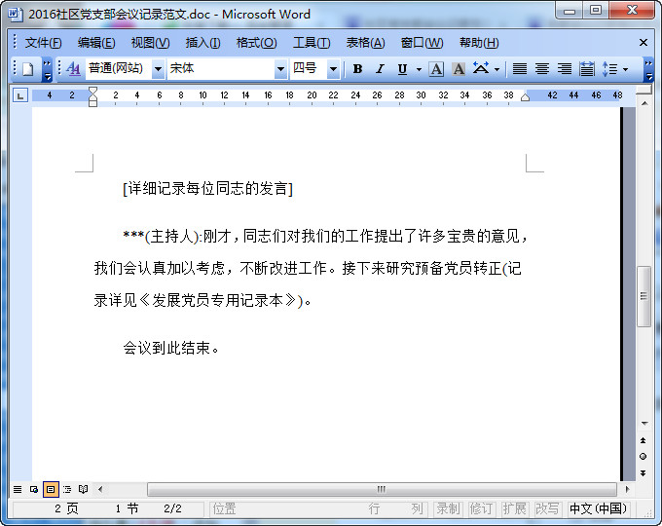Switch to Normal view
Screen dimensions: 662x526
tap(18, 490)
